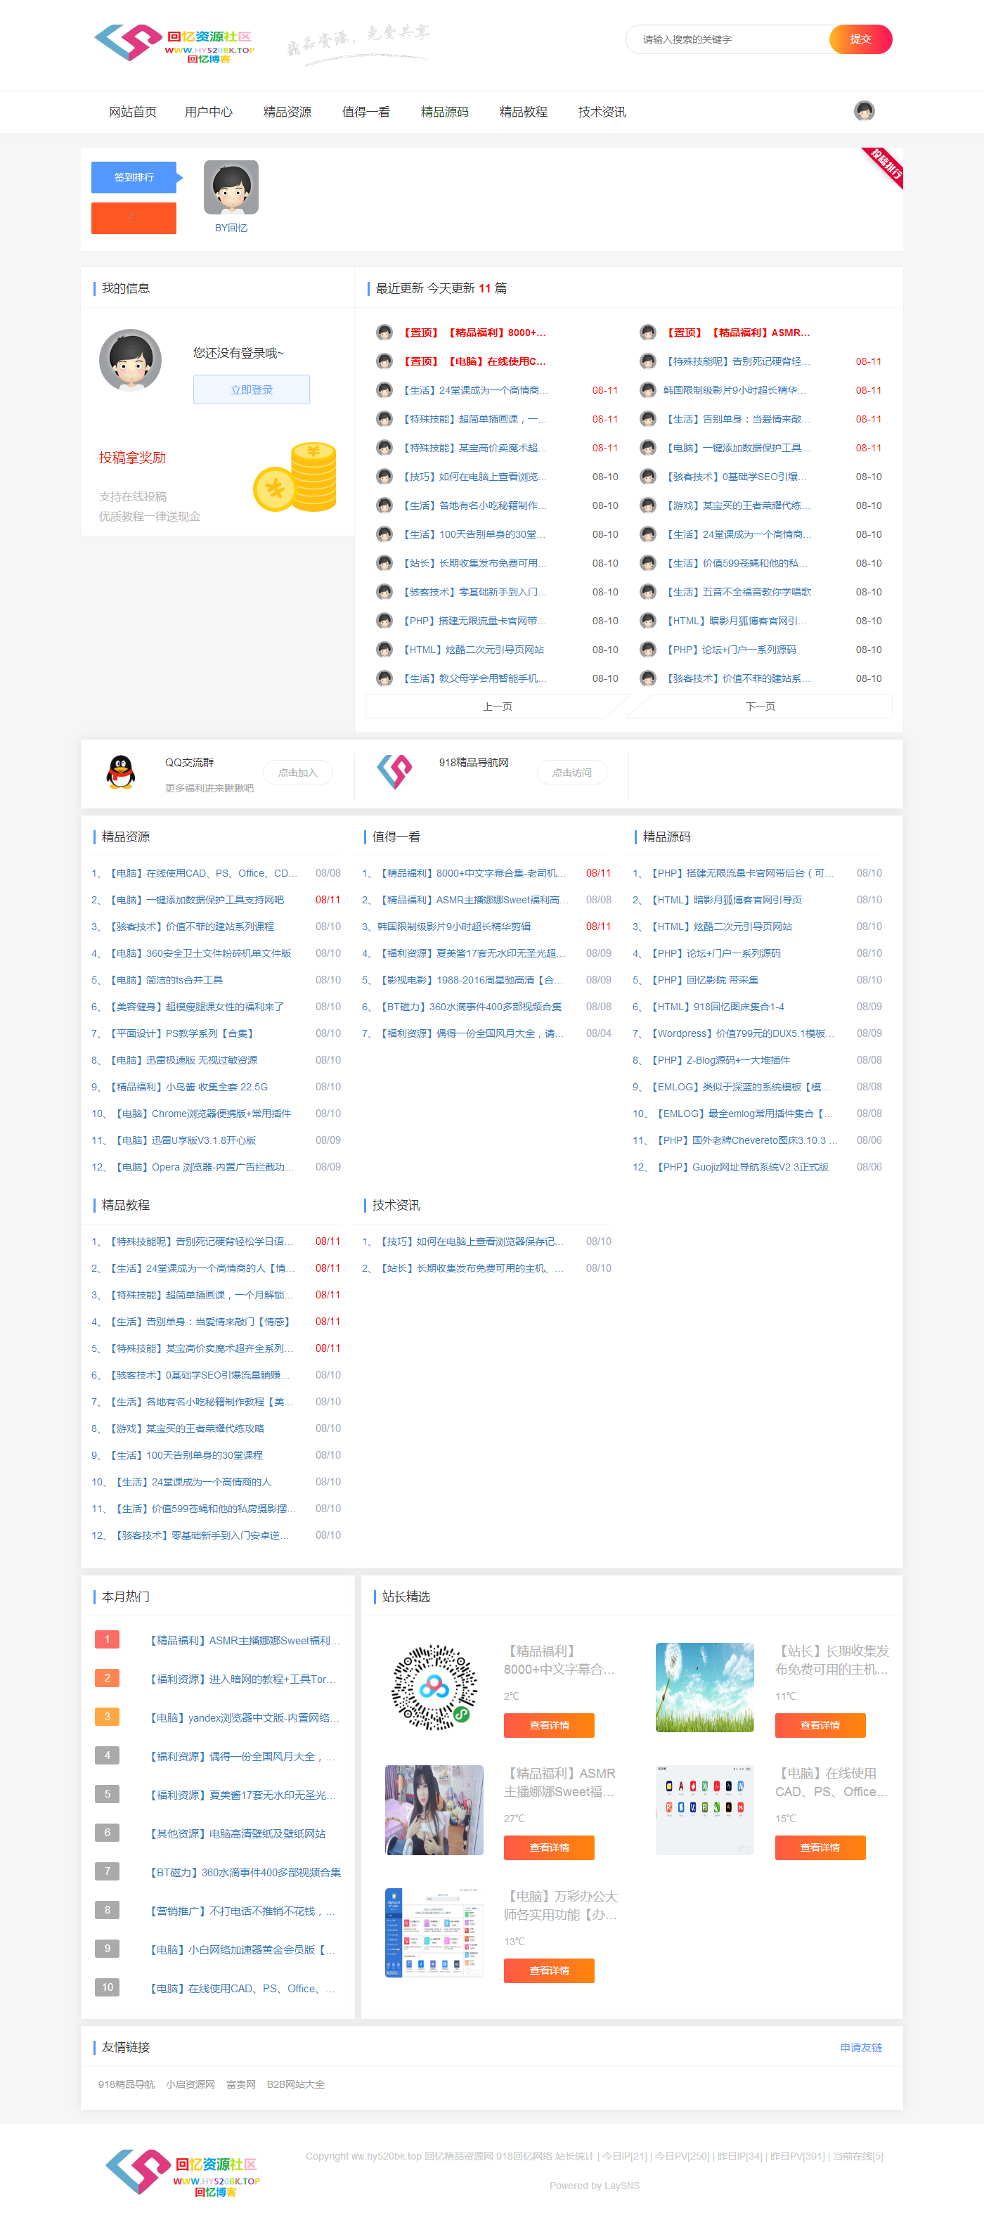The height and width of the screenshot is (2232, 984).
Task: Click the 立即登录 login button
Action: tap(251, 390)
